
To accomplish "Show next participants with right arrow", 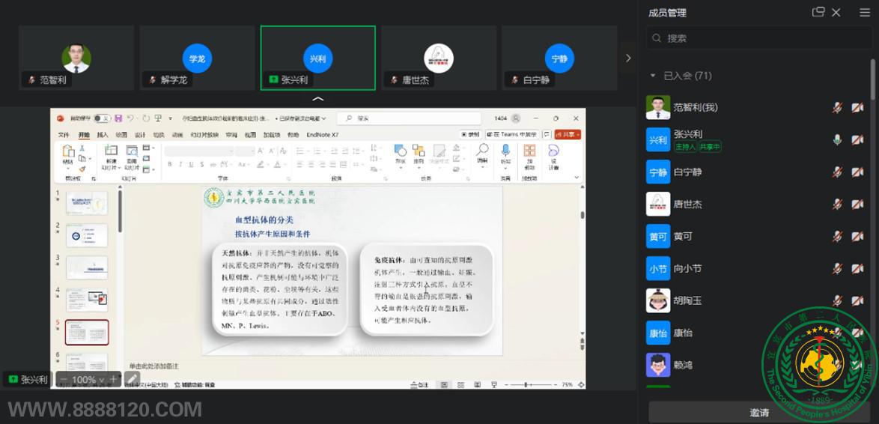I will [x=628, y=58].
